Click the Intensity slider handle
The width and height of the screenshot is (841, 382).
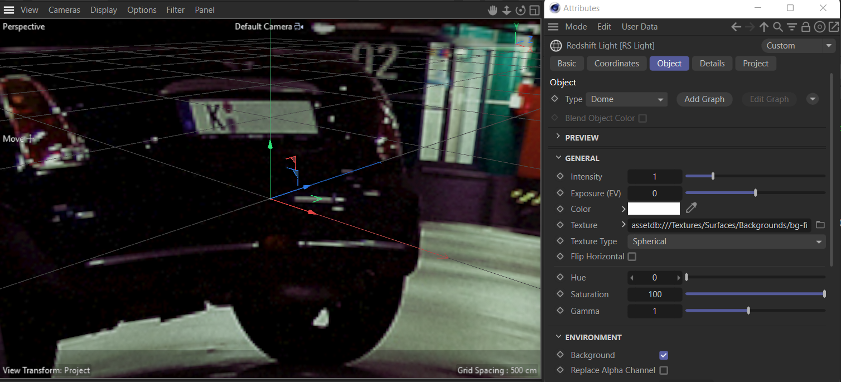pos(713,176)
